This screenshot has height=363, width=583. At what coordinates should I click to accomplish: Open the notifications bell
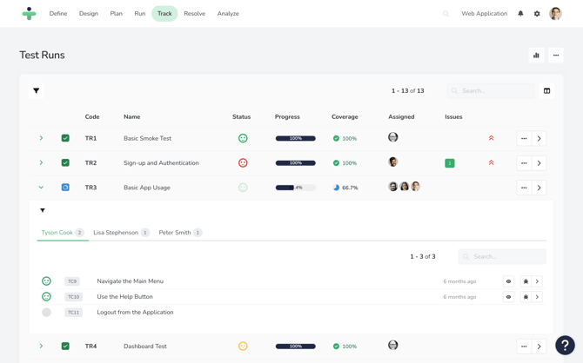click(x=520, y=14)
